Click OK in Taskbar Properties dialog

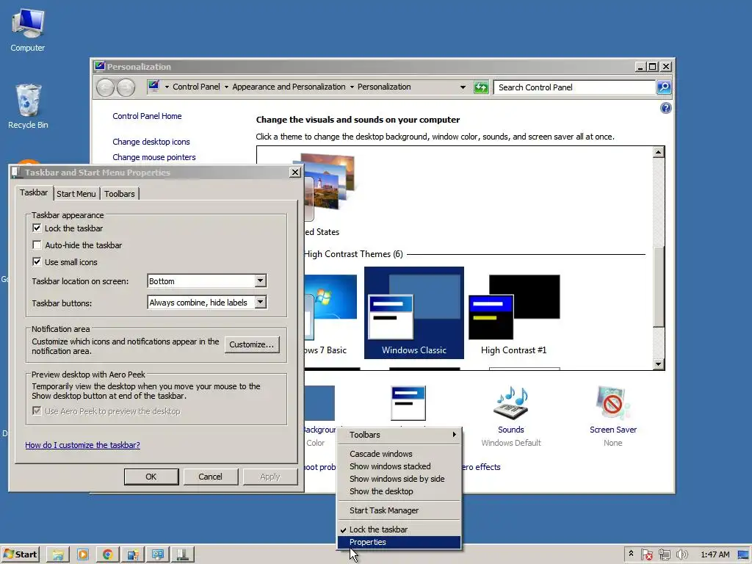pyautogui.click(x=151, y=477)
